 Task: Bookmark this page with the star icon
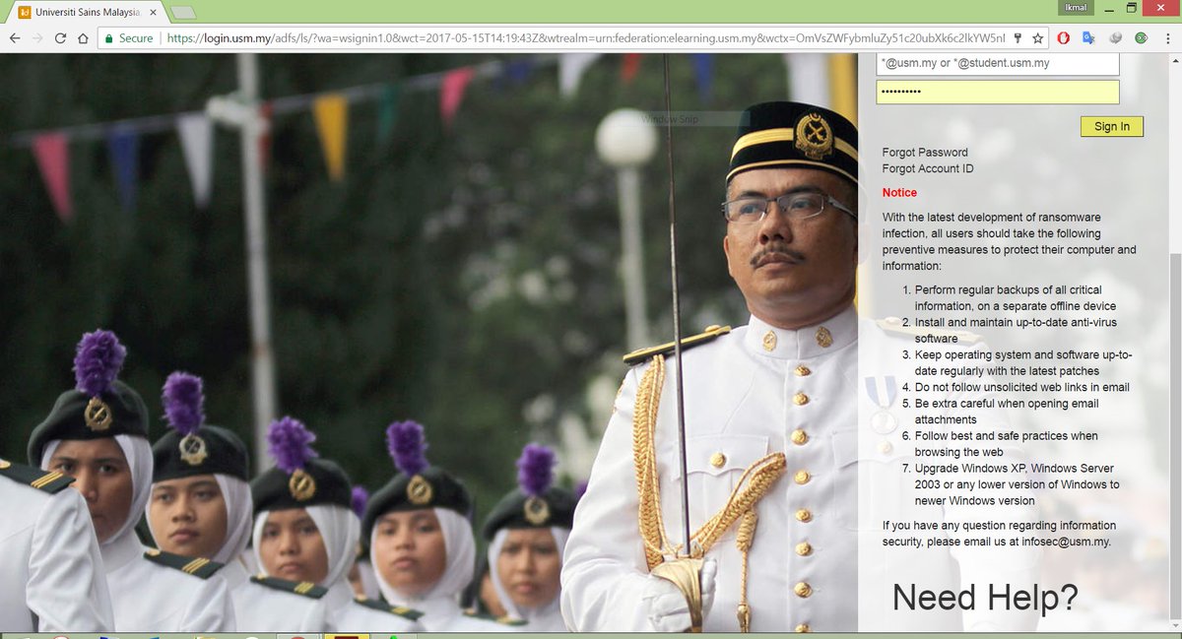1037,38
